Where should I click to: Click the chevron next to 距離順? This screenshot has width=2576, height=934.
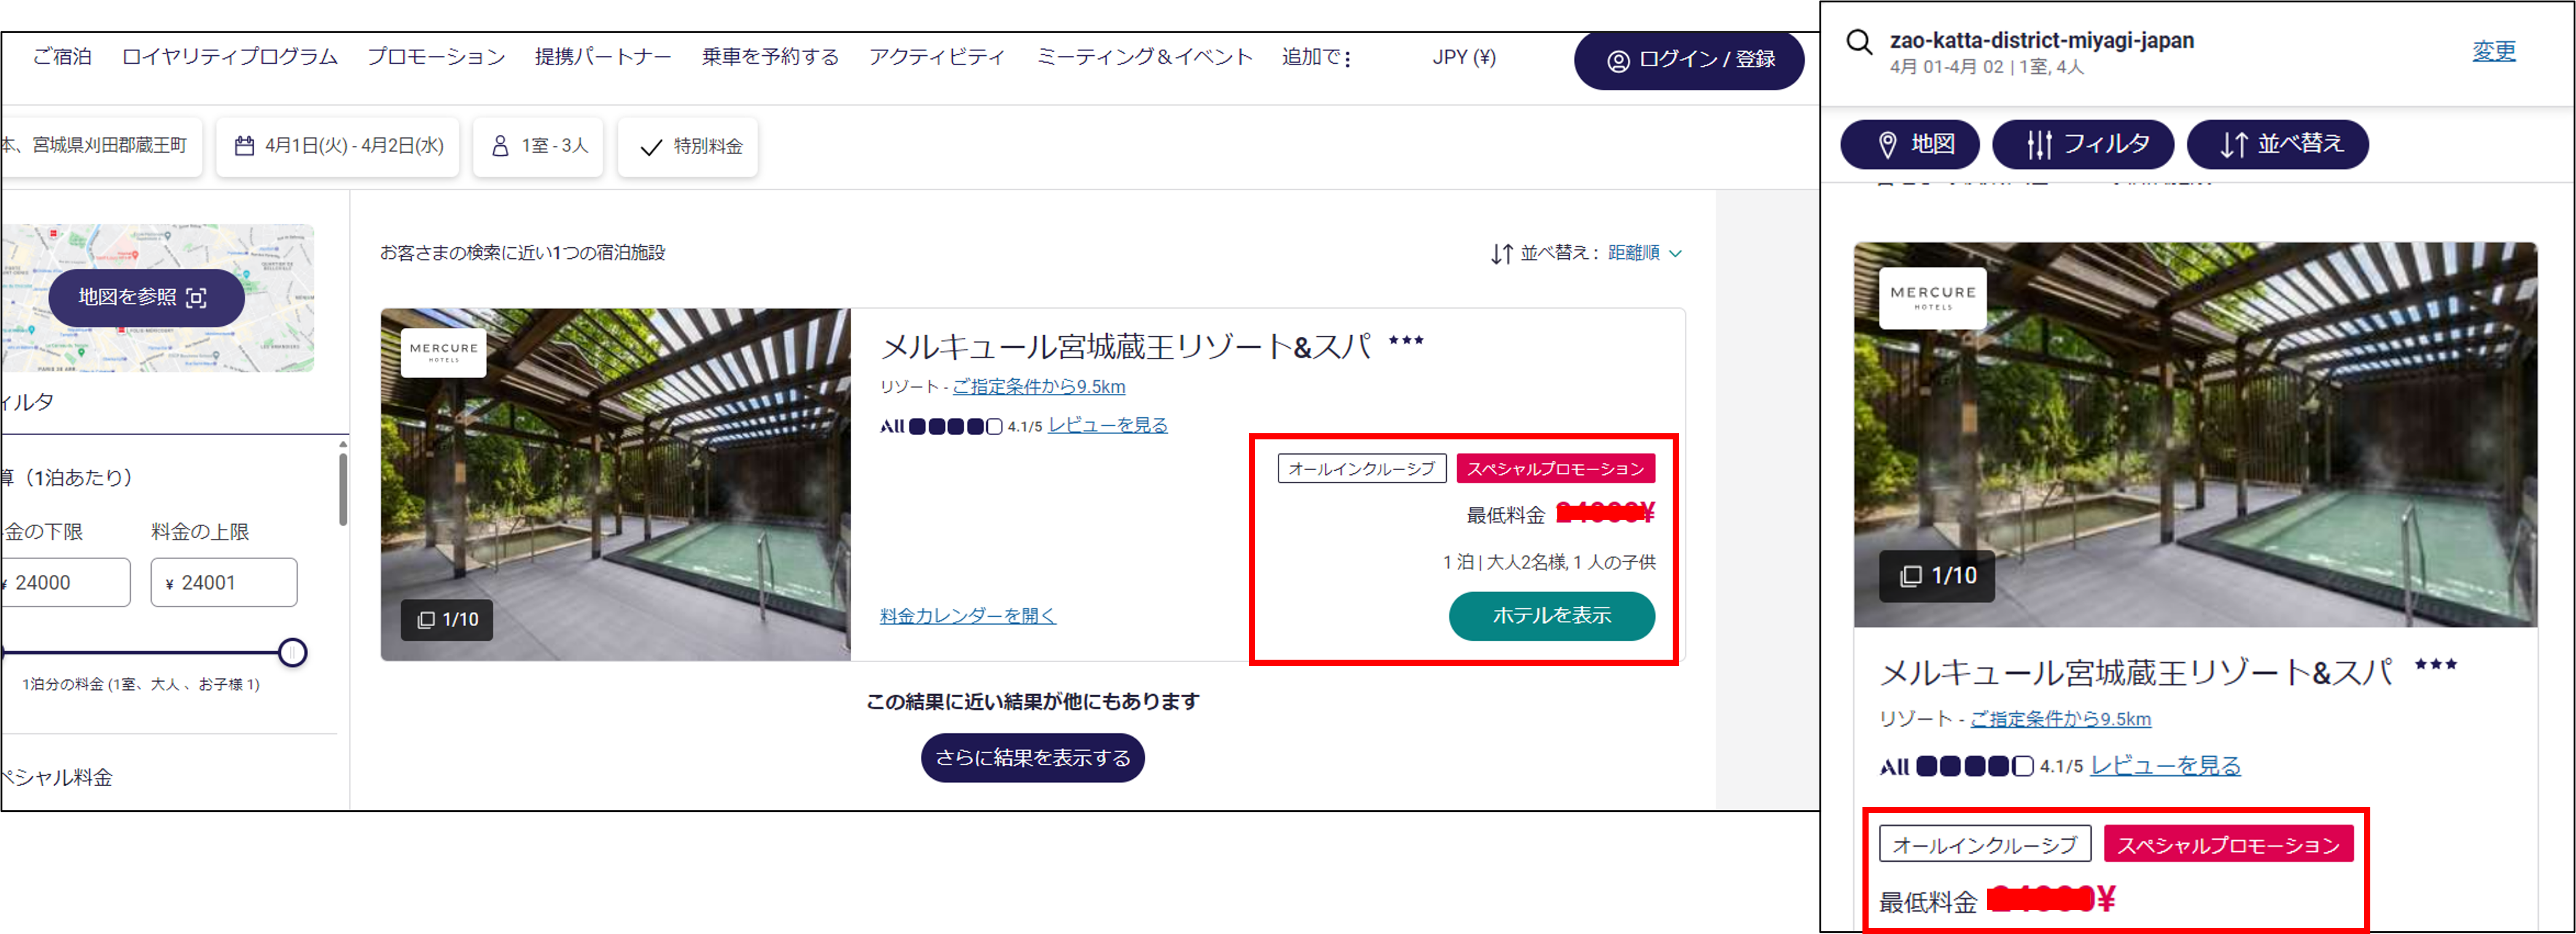(x=1675, y=253)
